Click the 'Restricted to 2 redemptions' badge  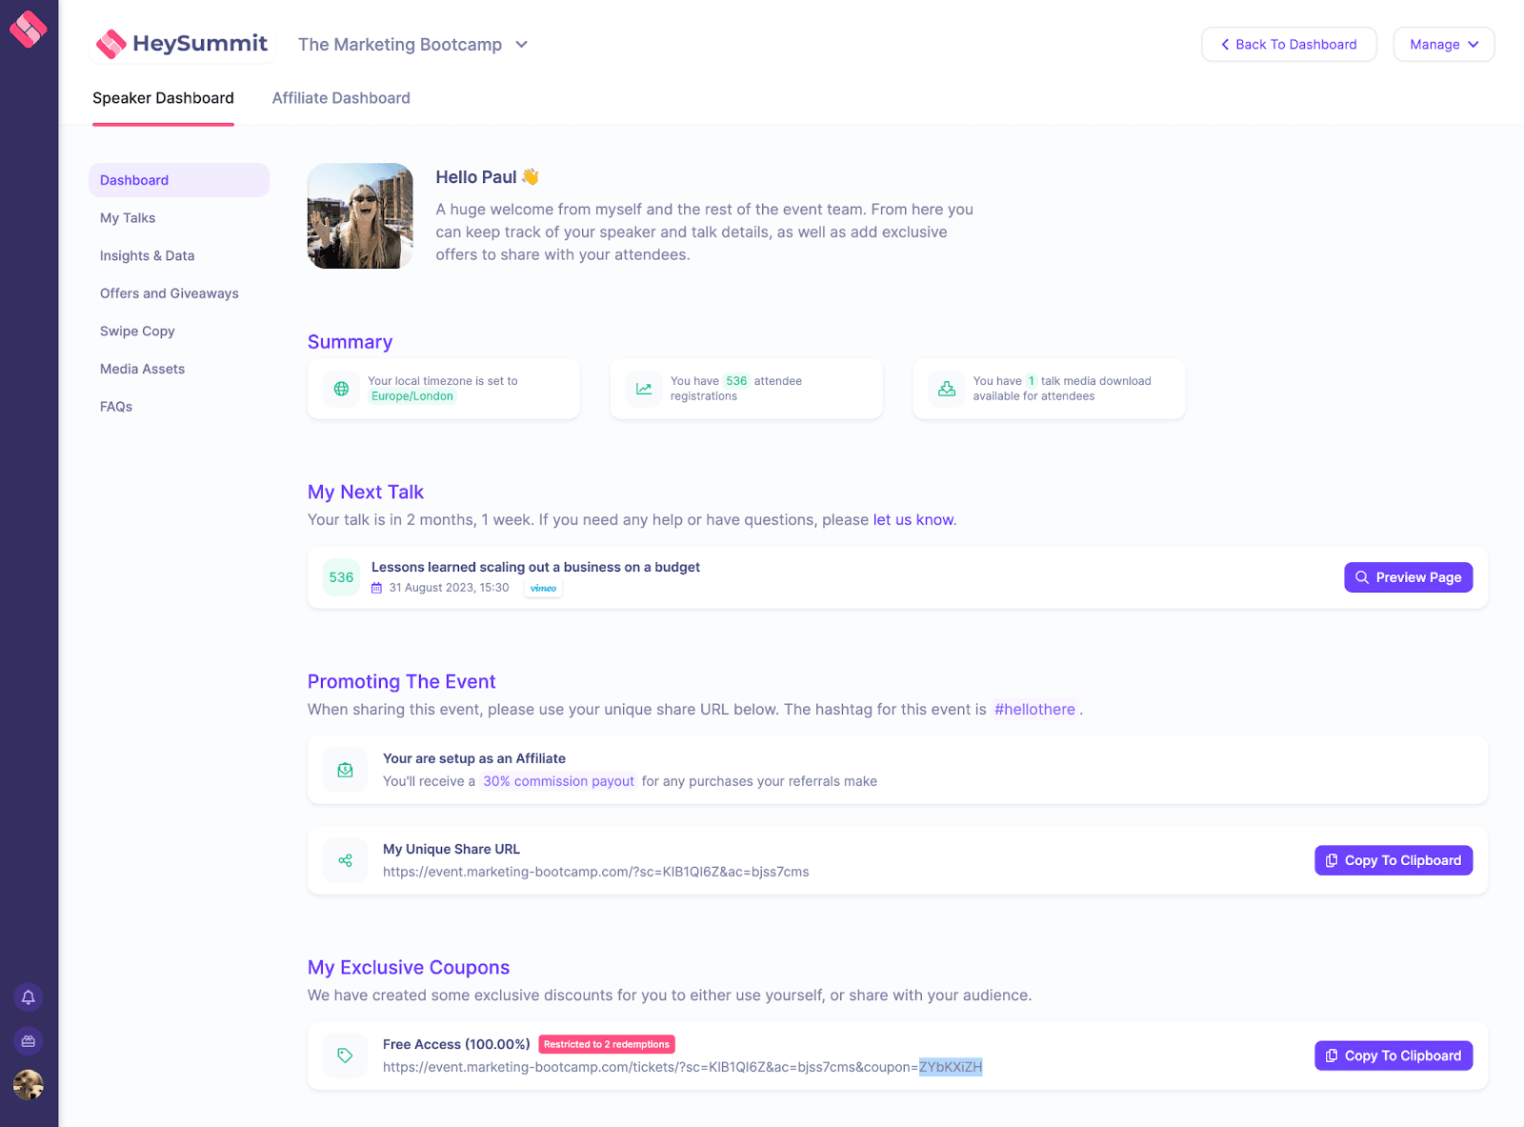tap(607, 1045)
